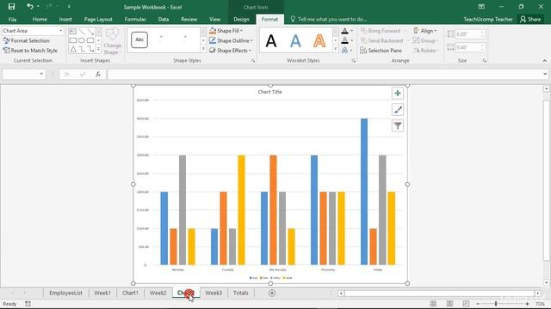Viewport: 551px width, 309px height.
Task: Collapse the ribbon with the caret icon
Action: (x=544, y=61)
